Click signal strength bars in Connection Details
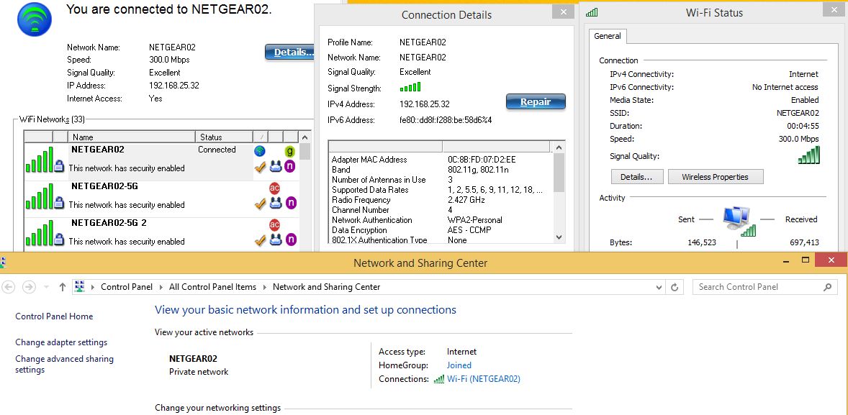 410,87
